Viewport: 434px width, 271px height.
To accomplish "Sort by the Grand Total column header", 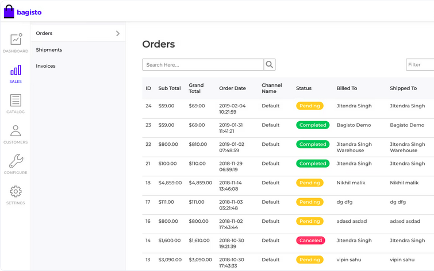I will pyautogui.click(x=196, y=88).
